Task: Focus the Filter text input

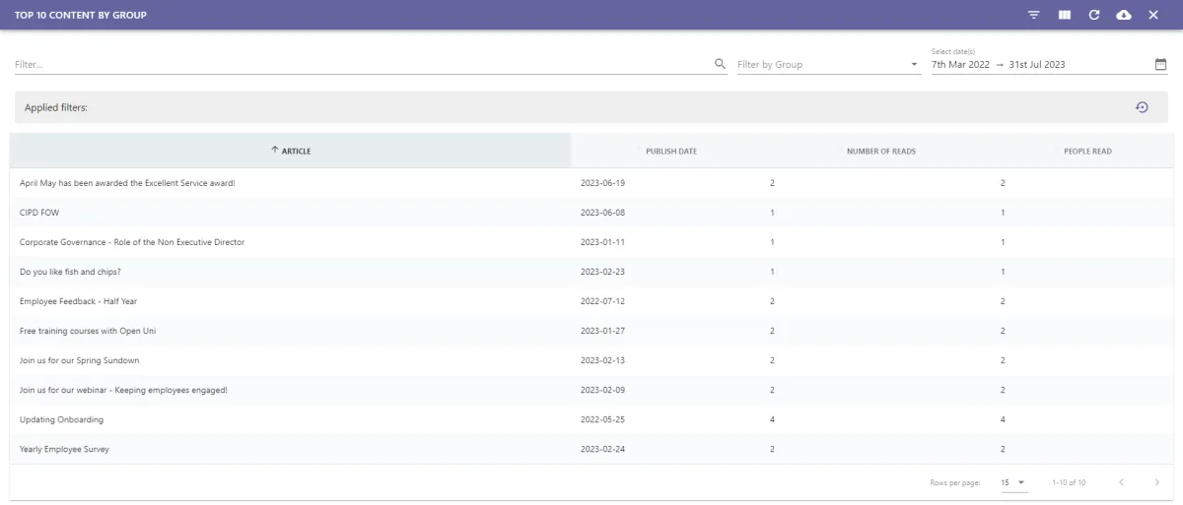Action: point(362,64)
